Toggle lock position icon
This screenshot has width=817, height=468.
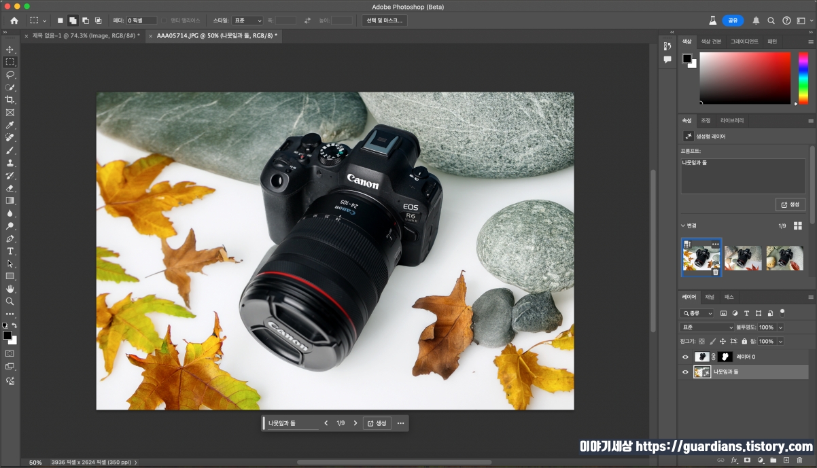click(x=723, y=341)
